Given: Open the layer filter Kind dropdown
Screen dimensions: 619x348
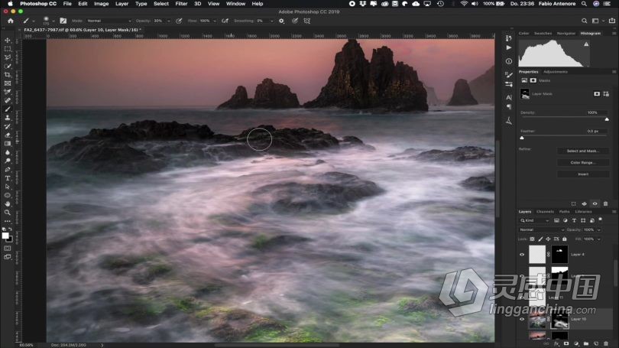Looking at the screenshot, I should [x=535, y=220].
